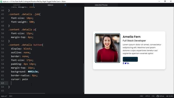Click CRLF line ending selector
Screen dimensions: 174x98
pyautogui.click(x=141, y=96)
